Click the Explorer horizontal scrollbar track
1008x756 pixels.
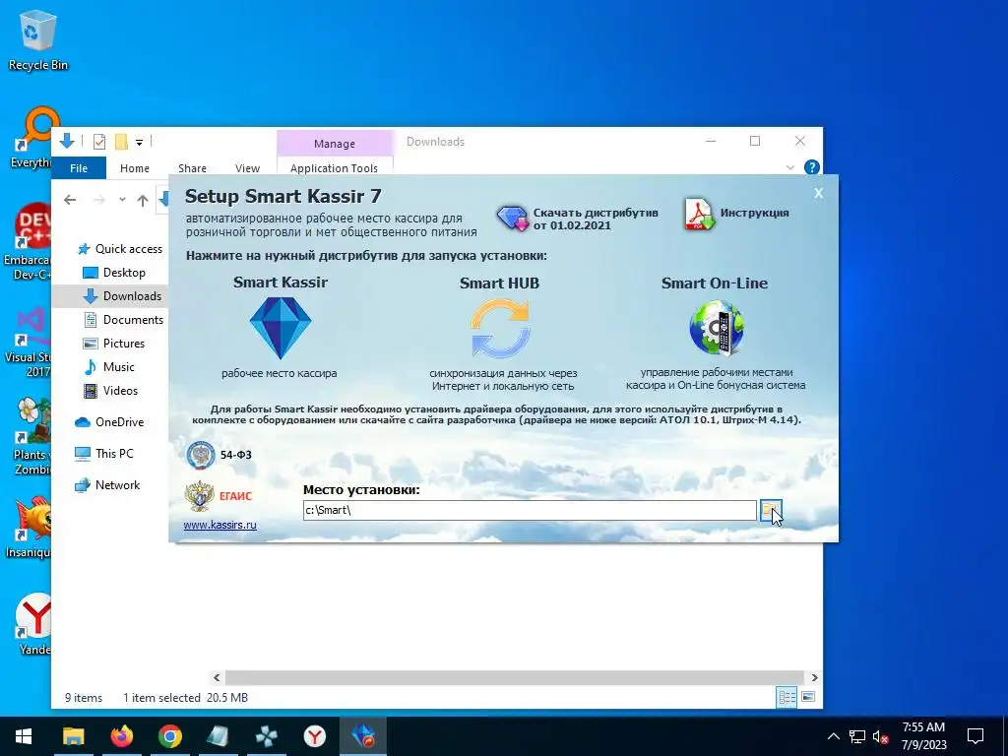tap(514, 677)
